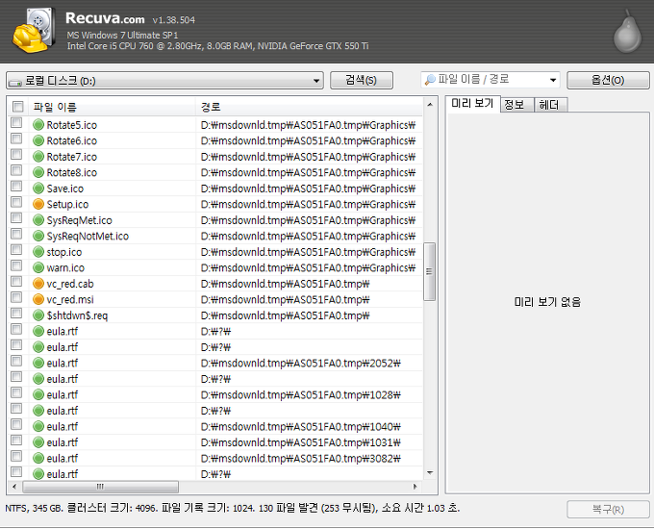
Task: Open the 파일 이름 / 경로 filter dropdown arrow
Action: pyautogui.click(x=553, y=80)
